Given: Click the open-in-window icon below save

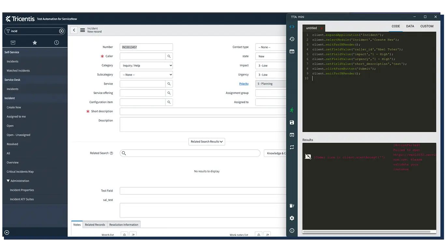Looking at the screenshot, I should tap(292, 135).
